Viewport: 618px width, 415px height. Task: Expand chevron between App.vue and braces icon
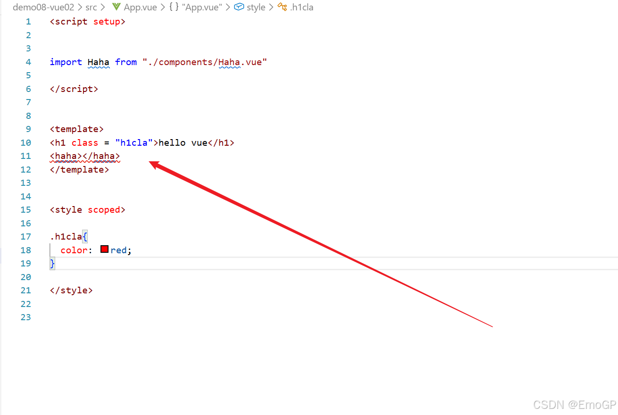pos(162,7)
